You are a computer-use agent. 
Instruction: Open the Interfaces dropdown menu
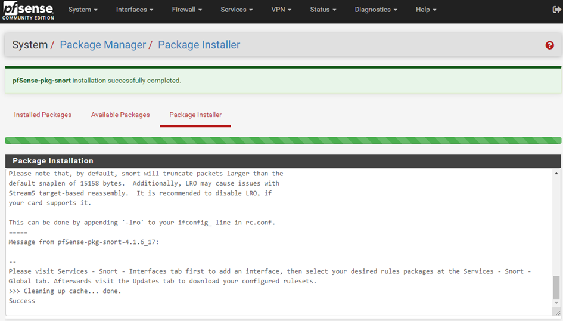click(135, 10)
